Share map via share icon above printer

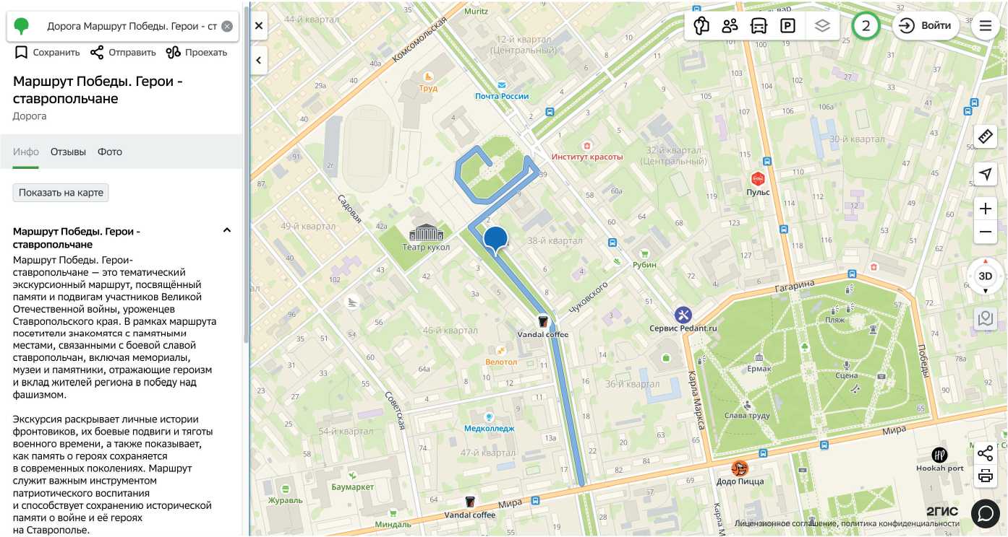pos(985,453)
